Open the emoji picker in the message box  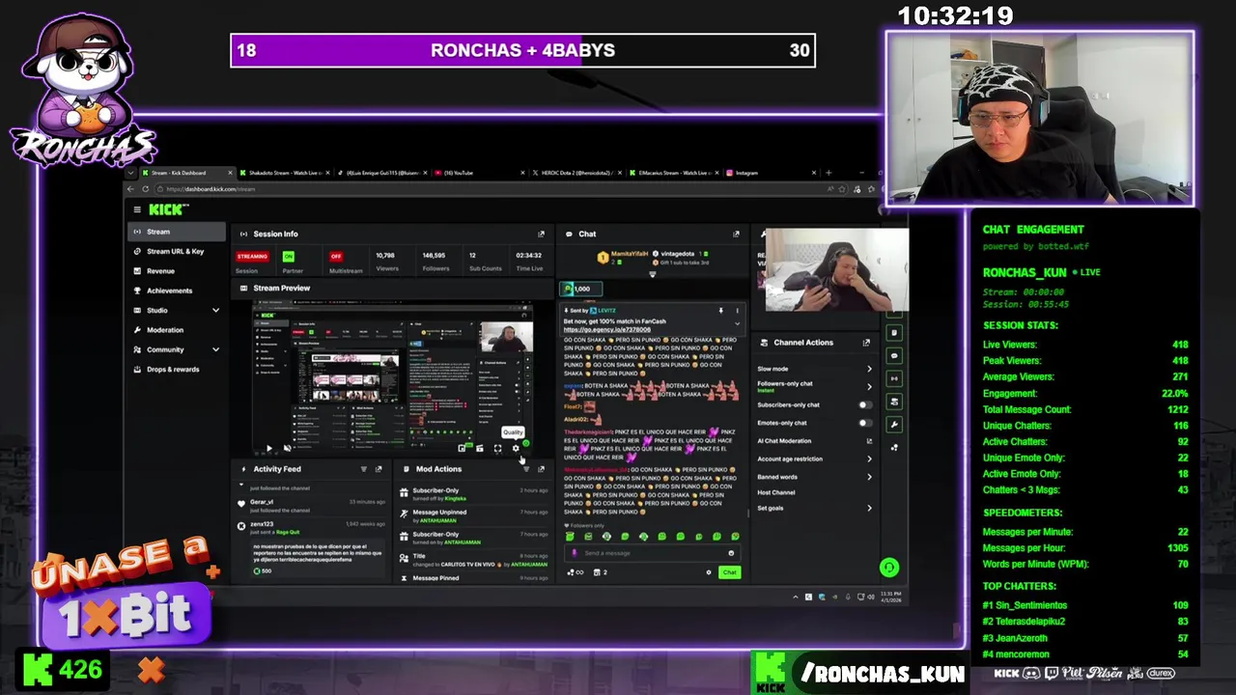[x=731, y=553]
